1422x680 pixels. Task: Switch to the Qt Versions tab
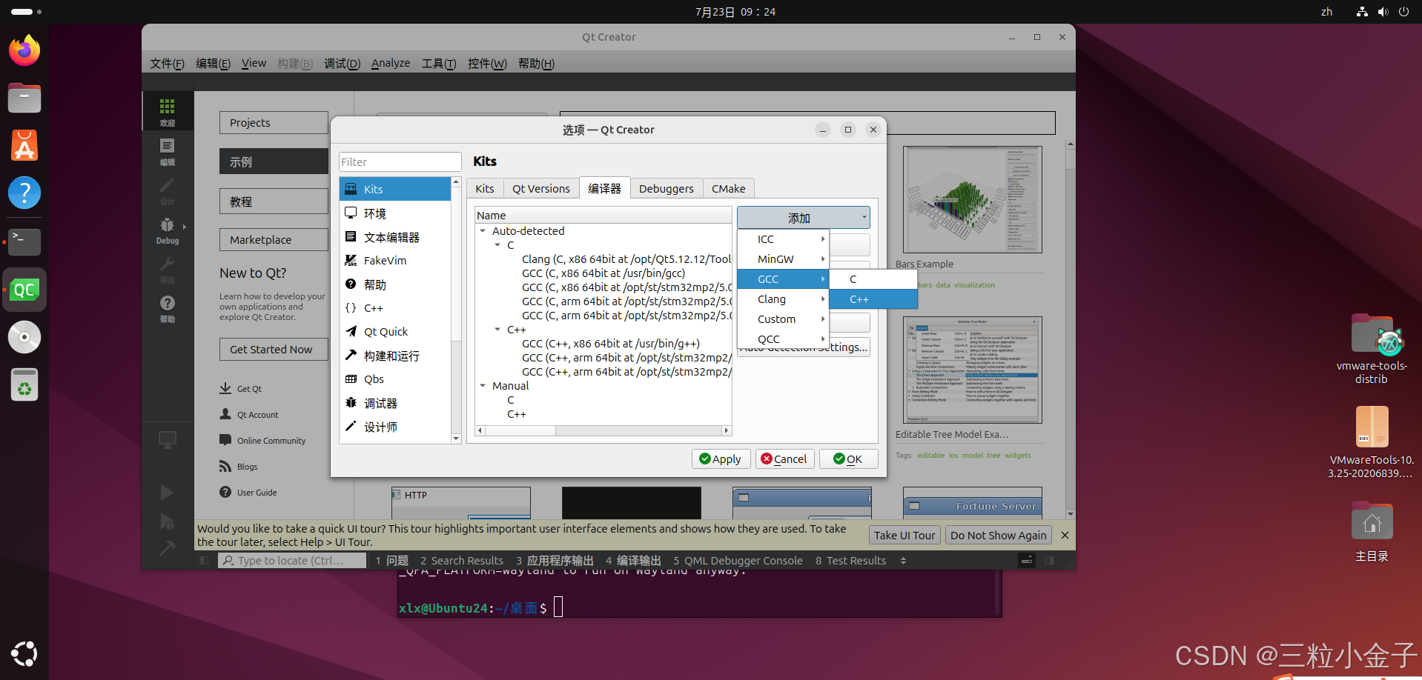[x=541, y=189]
